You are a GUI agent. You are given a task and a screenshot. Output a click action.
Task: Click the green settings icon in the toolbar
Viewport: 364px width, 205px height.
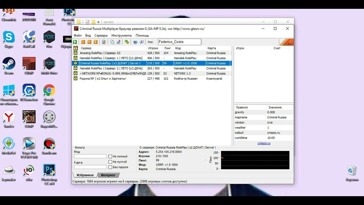127,42
